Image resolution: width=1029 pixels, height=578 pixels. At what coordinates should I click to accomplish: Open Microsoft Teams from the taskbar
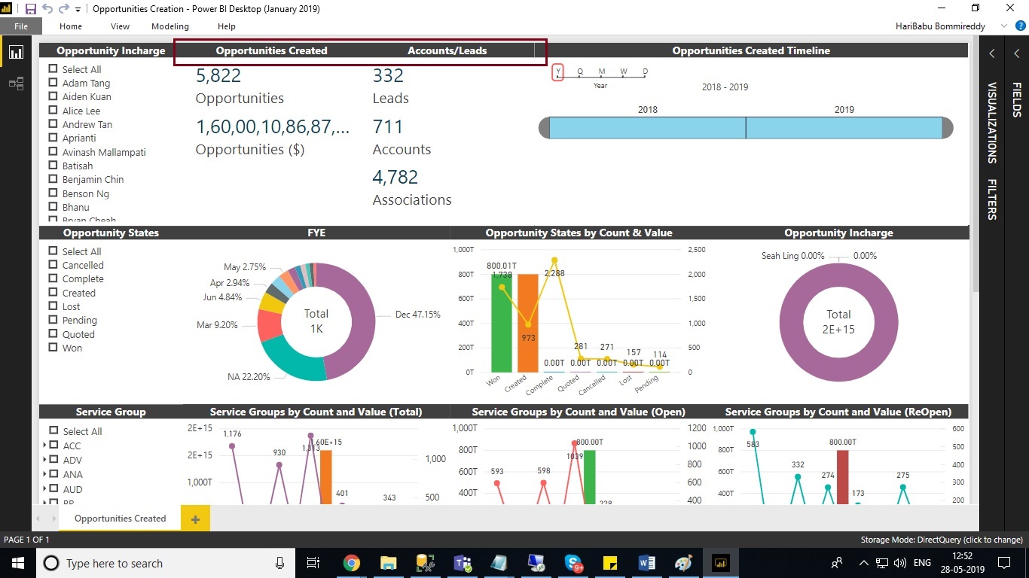click(462, 563)
